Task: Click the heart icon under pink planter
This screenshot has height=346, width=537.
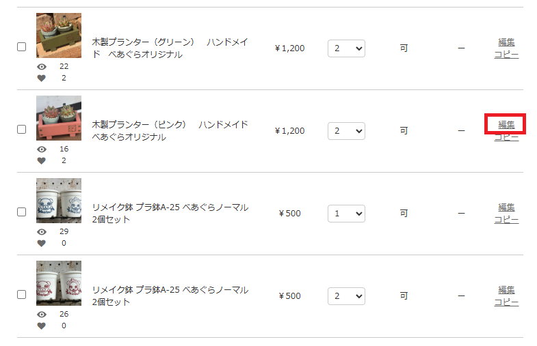Action: 42,160
